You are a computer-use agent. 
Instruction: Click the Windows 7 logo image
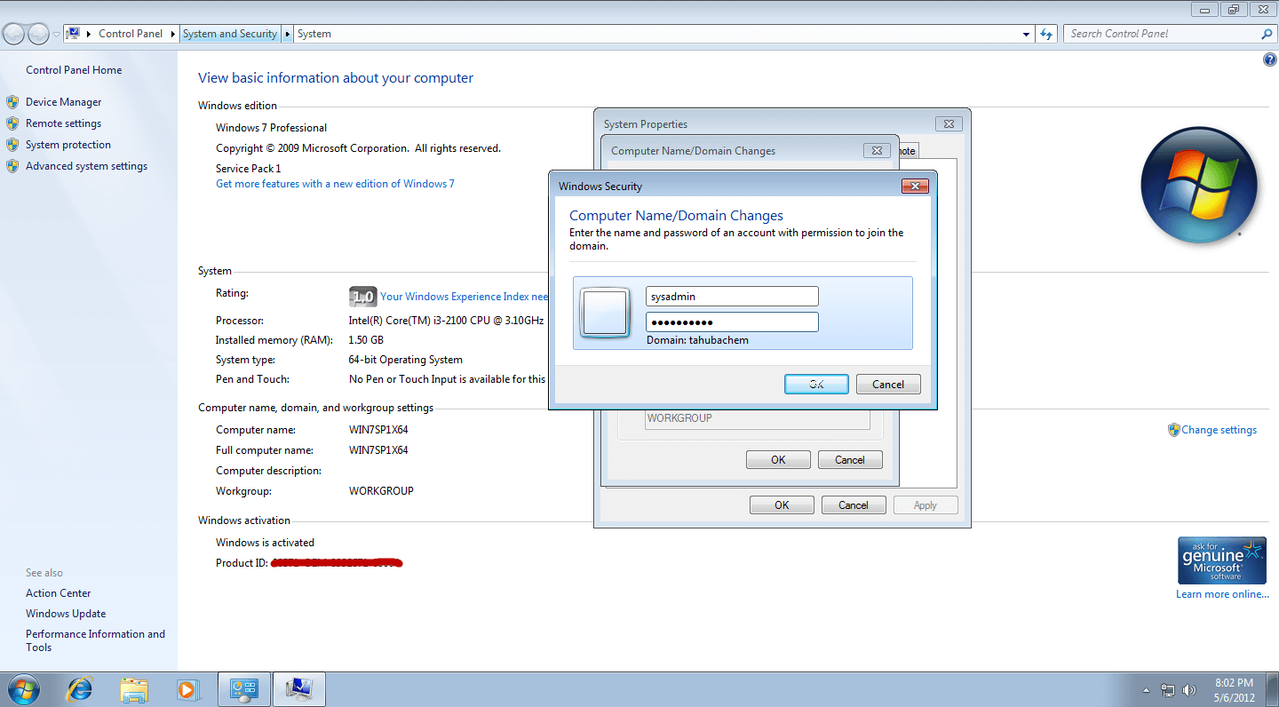click(x=1199, y=185)
